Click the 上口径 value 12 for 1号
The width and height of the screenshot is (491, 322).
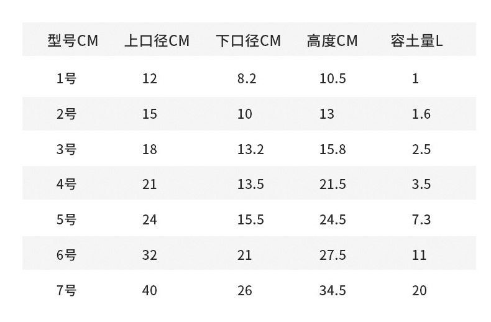pyautogui.click(x=149, y=78)
